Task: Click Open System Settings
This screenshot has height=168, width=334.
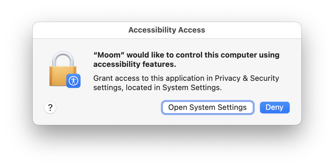Action: point(208,107)
